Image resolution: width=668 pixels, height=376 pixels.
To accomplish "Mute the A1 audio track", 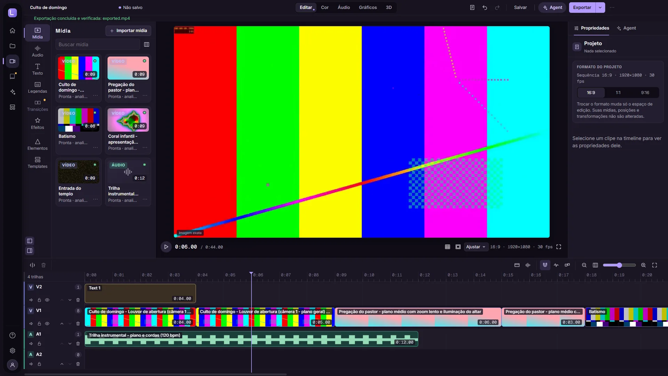I will point(31,344).
